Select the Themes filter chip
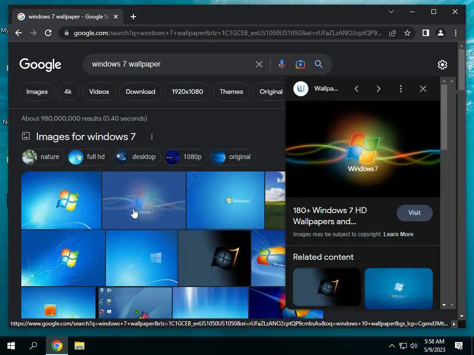The image size is (474, 355). [231, 92]
